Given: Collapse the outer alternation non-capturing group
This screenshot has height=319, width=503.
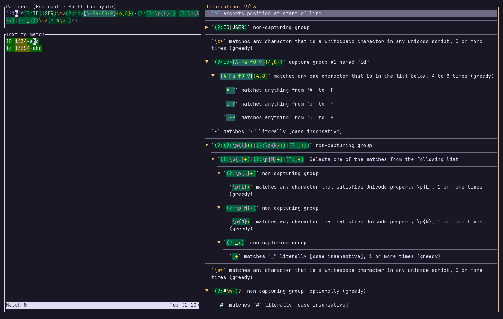Looking at the screenshot, I should pyautogui.click(x=207, y=146).
